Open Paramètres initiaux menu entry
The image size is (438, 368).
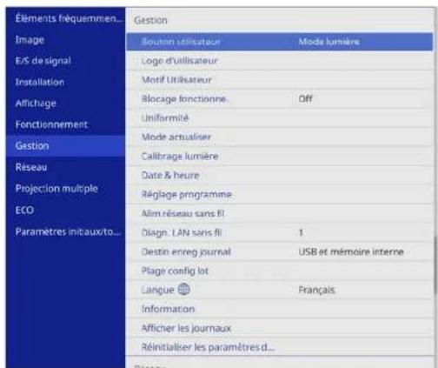(x=65, y=231)
